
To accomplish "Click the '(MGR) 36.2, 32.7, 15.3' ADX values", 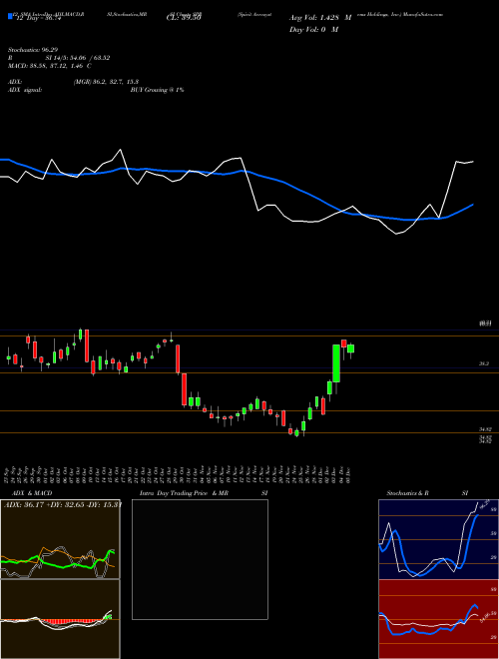I will pos(106,82).
